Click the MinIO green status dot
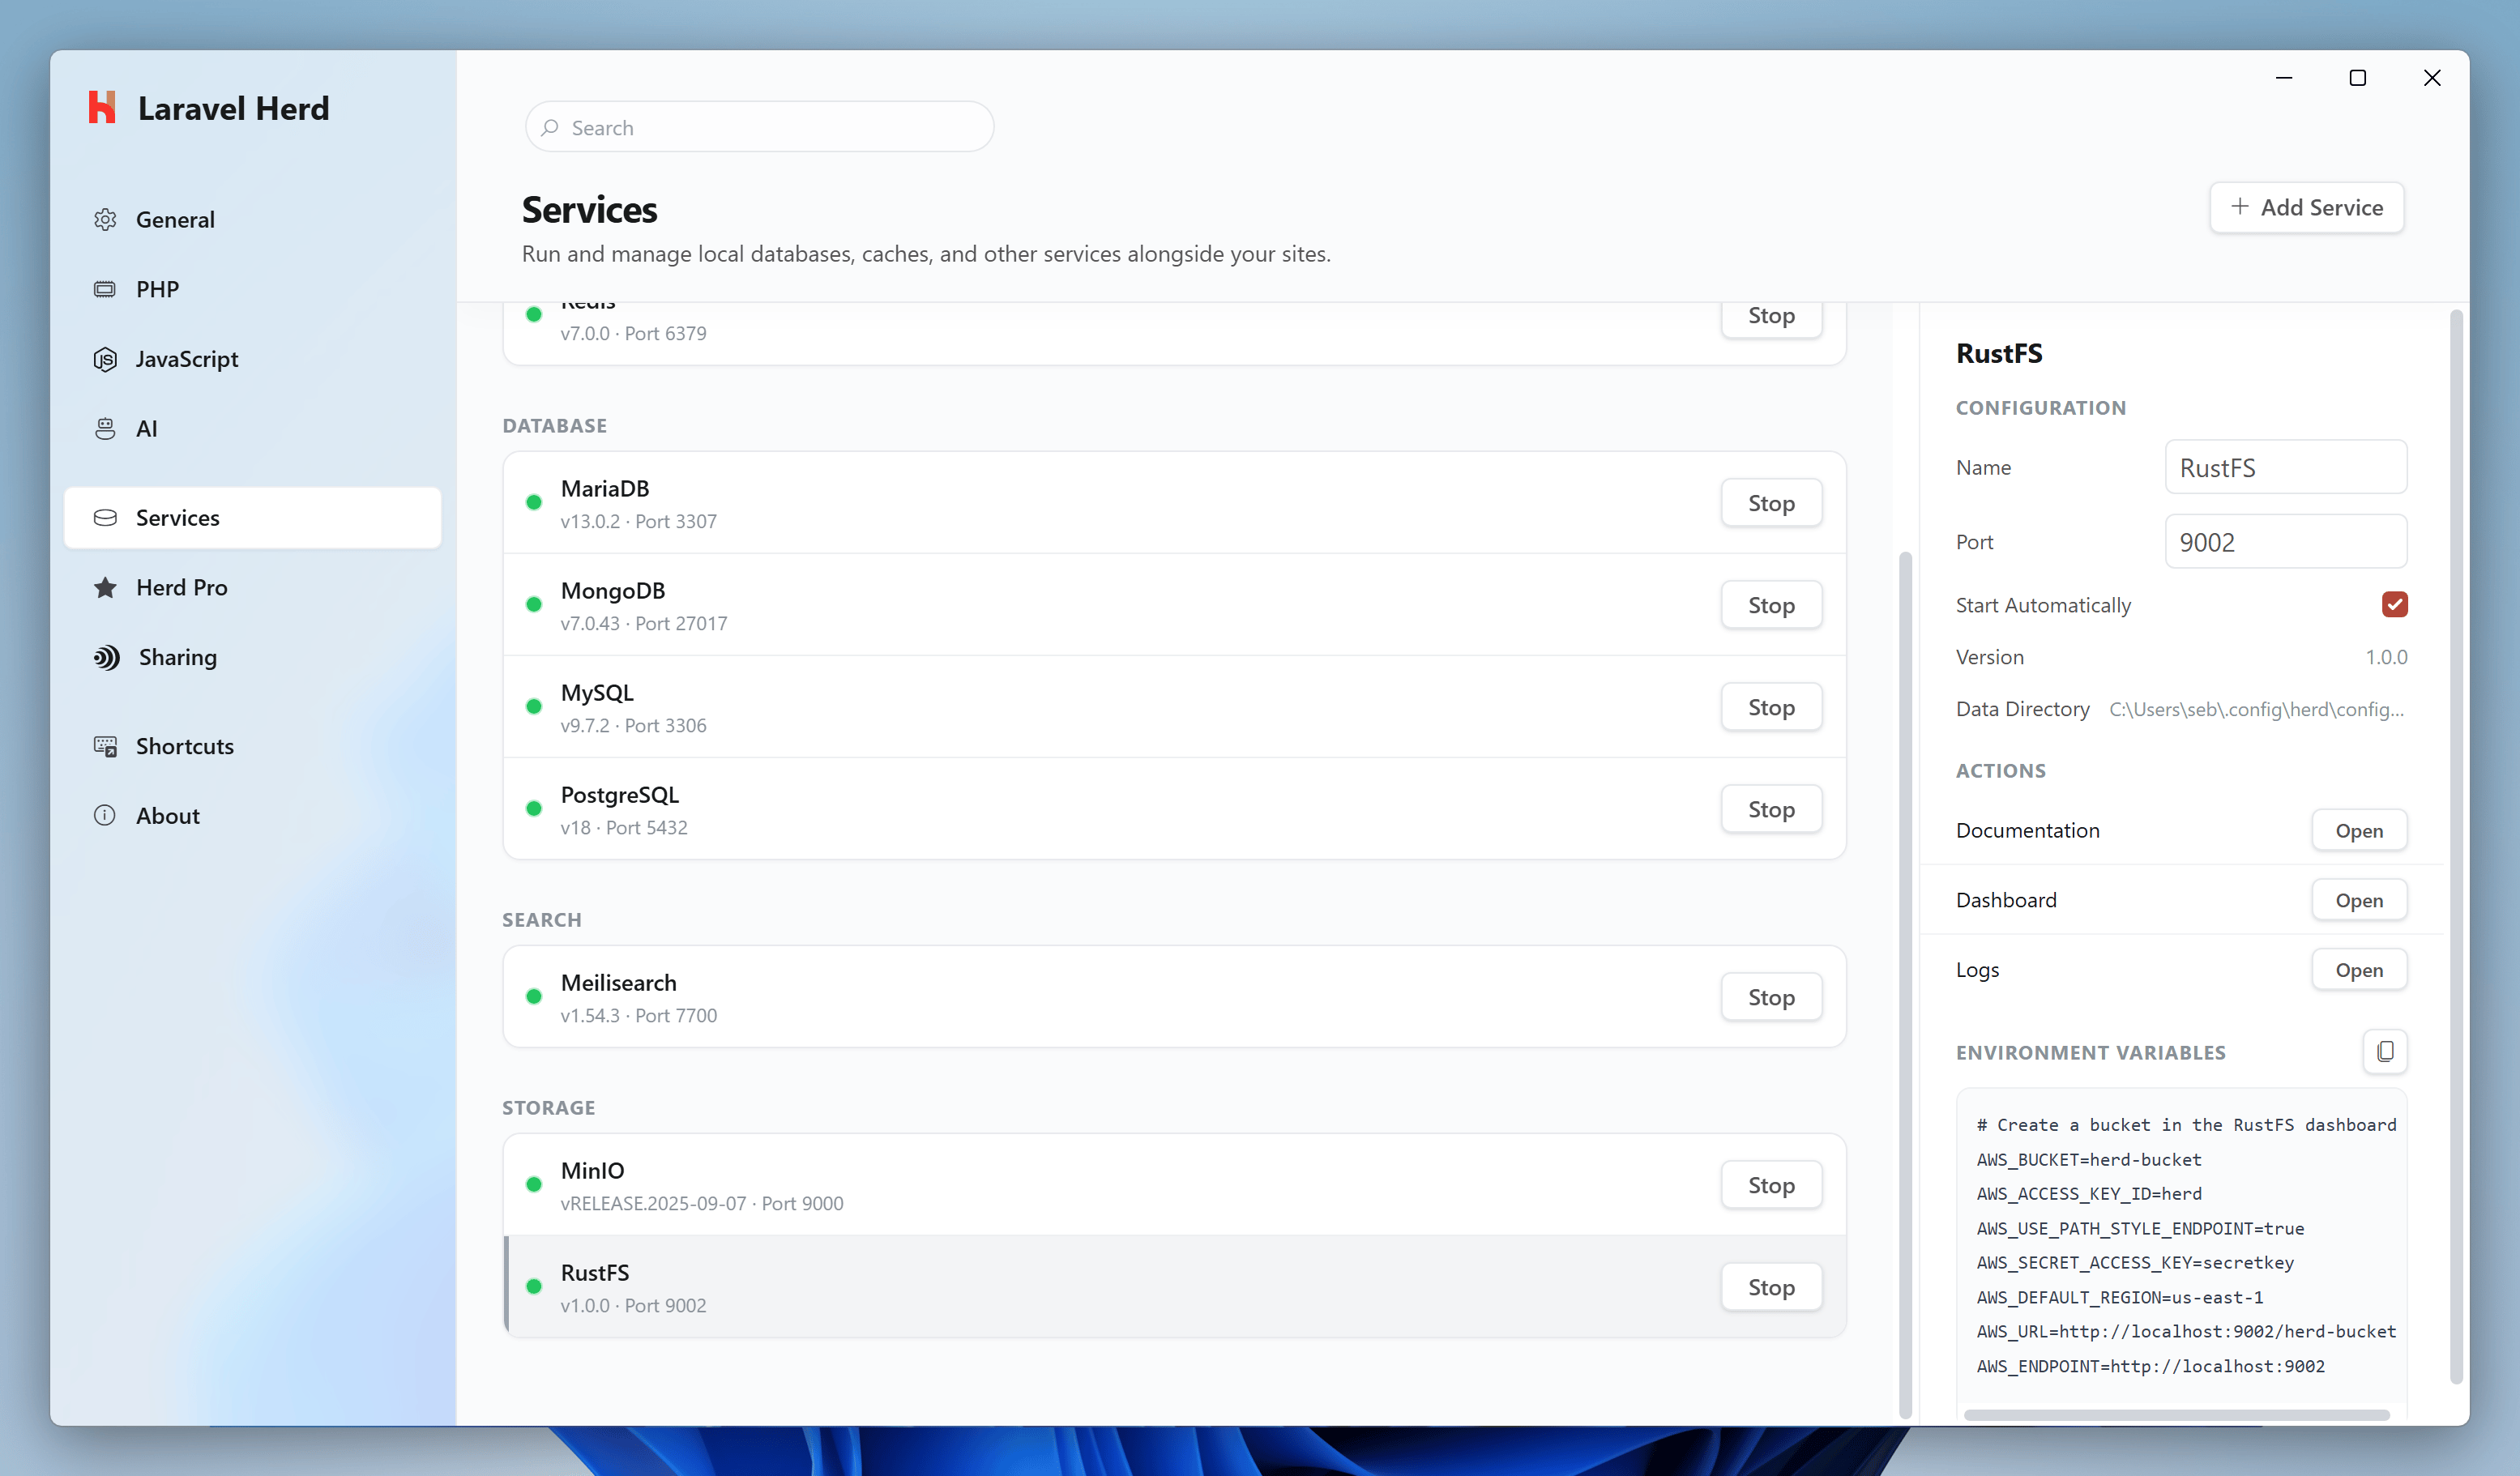This screenshot has height=1476, width=2520. point(534,1184)
